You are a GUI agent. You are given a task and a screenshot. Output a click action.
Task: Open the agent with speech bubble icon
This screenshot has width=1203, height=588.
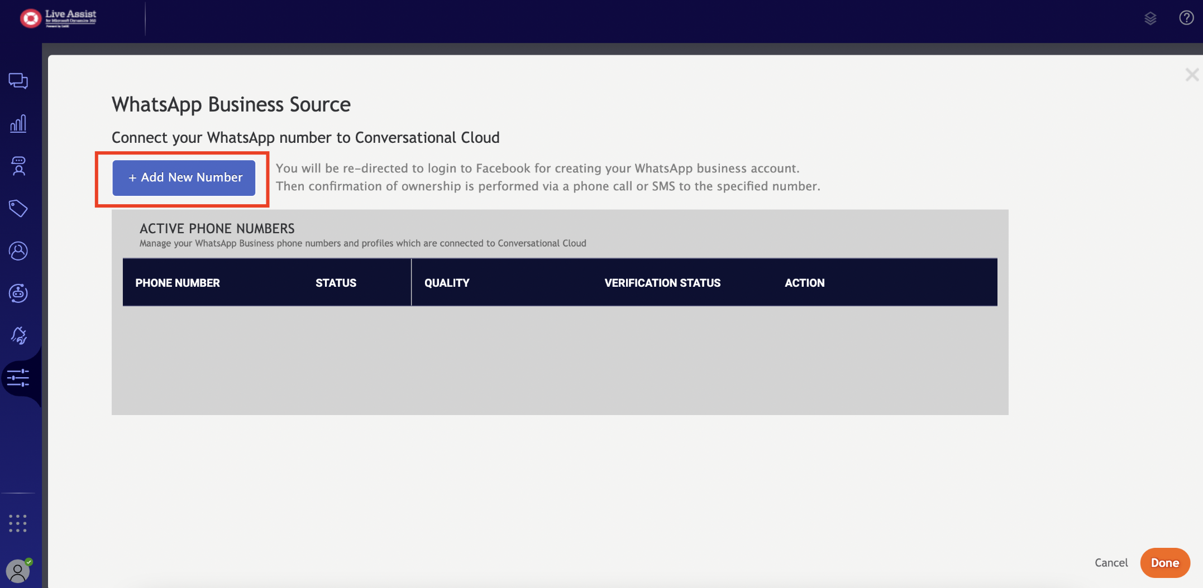(x=18, y=166)
